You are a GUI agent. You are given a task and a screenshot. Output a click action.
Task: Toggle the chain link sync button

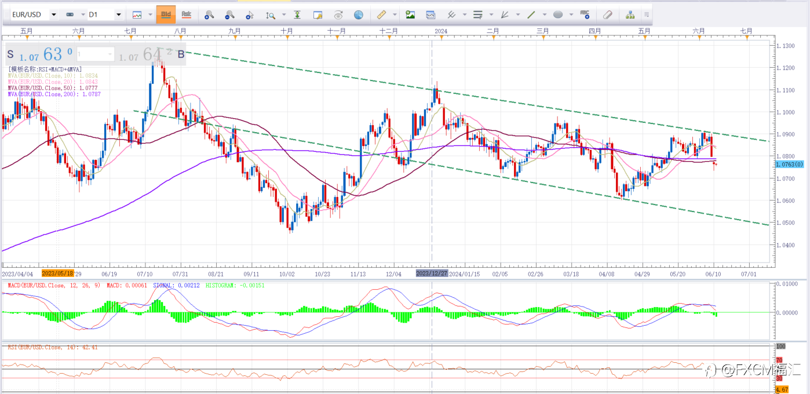tap(70, 14)
